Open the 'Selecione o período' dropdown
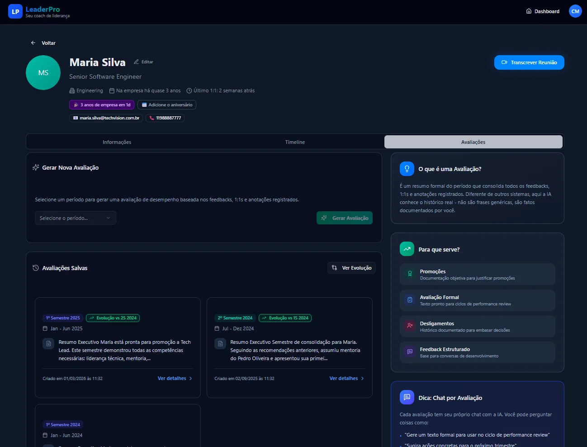Viewport: 587px width, 447px height. click(76, 218)
